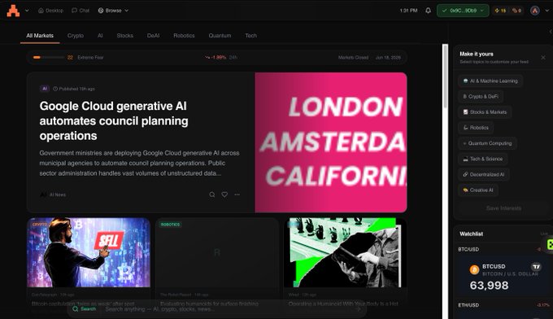Click the Save Interests button
The image size is (553, 319).
coord(503,208)
